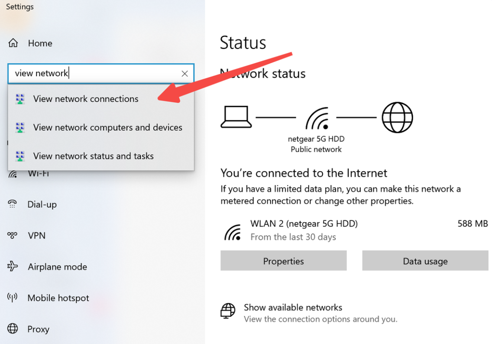The height and width of the screenshot is (344, 492).
Task: Open the Dial-up settings page
Action: 42,204
